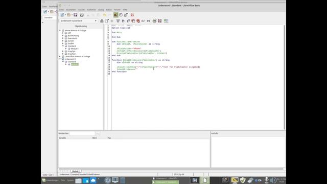The height and width of the screenshot is (184, 327).
Task: Click in the Beobachter watch input field
Action: tap(82, 133)
